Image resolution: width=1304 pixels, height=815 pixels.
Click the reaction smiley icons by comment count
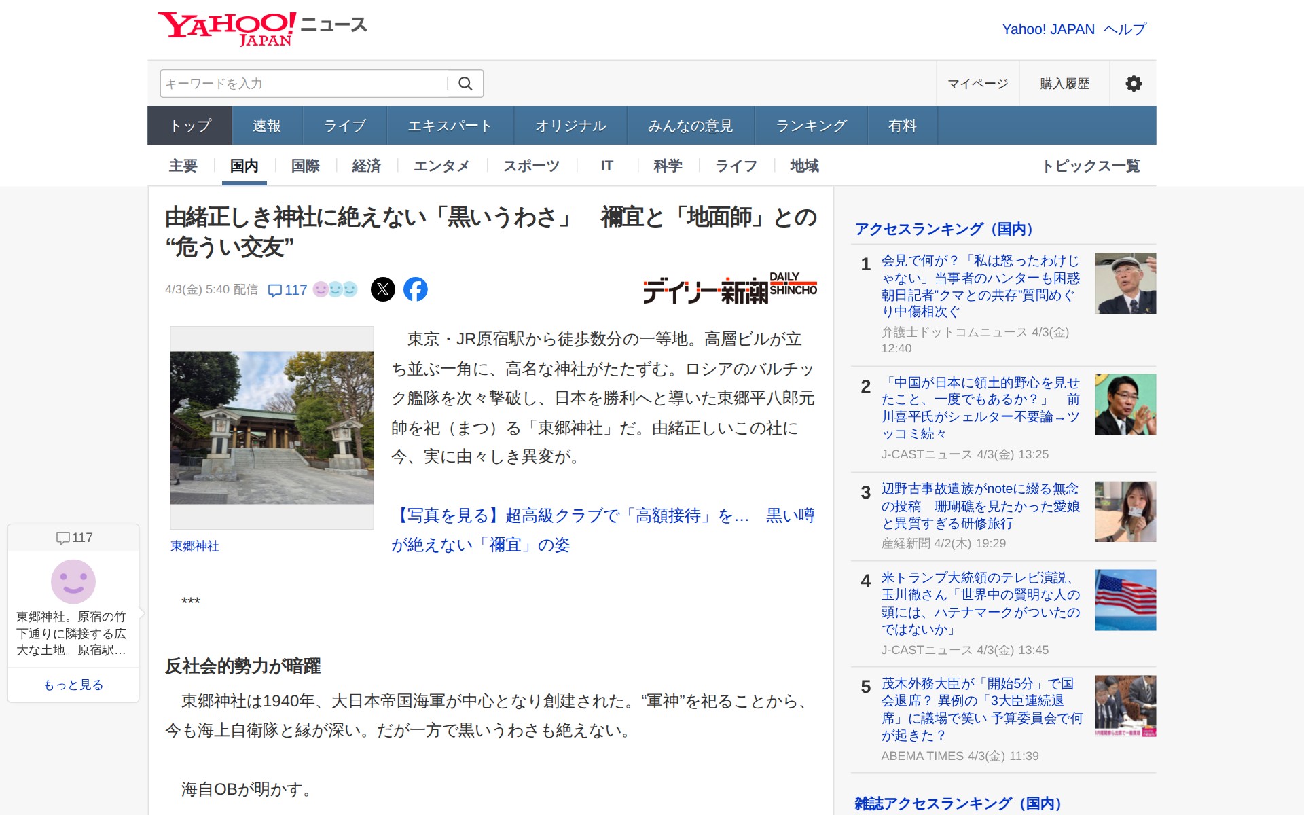335,289
